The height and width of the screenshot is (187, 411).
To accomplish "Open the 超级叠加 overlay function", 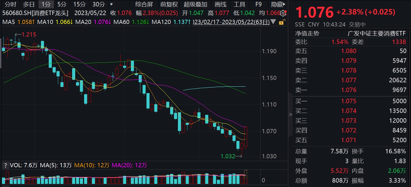I will 195,4.
